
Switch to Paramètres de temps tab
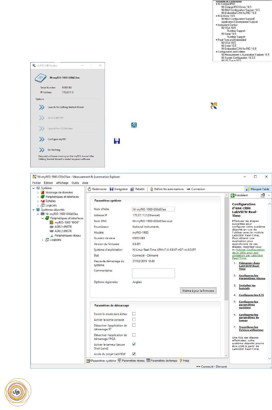[x=162, y=361]
